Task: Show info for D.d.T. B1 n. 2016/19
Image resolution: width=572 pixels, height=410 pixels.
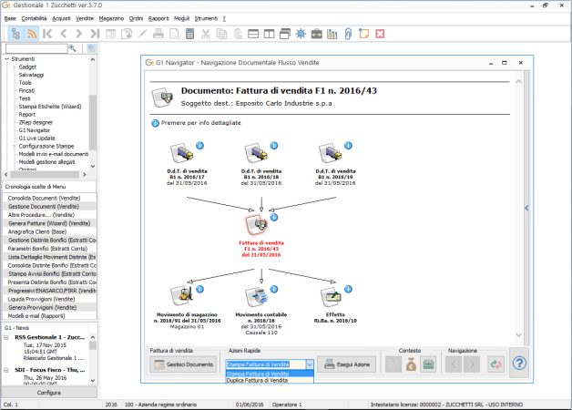Action: pyautogui.click(x=348, y=146)
